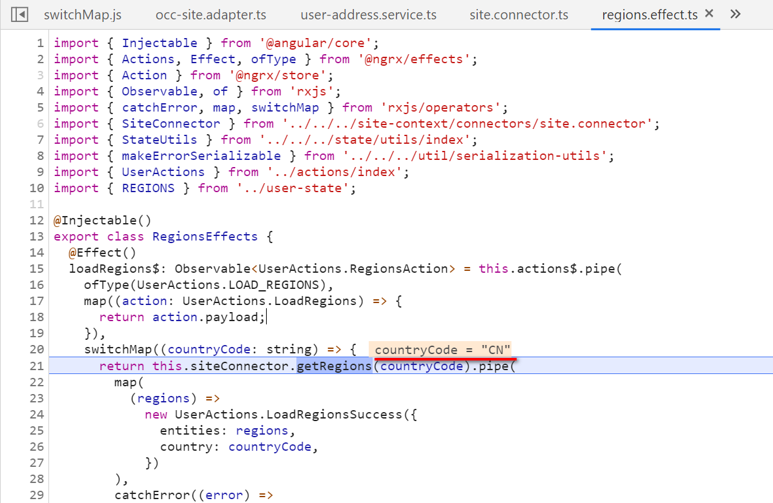Switch to the switchMap.js tab

pyautogui.click(x=82, y=15)
